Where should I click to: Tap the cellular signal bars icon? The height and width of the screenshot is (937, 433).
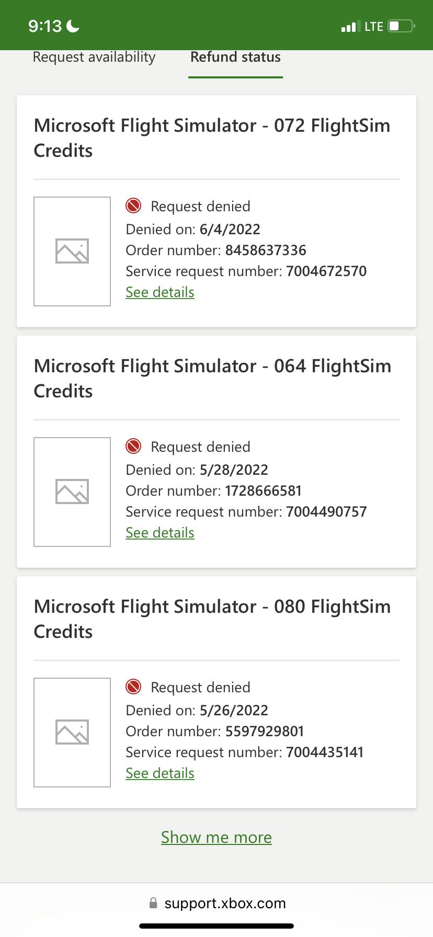point(349,26)
